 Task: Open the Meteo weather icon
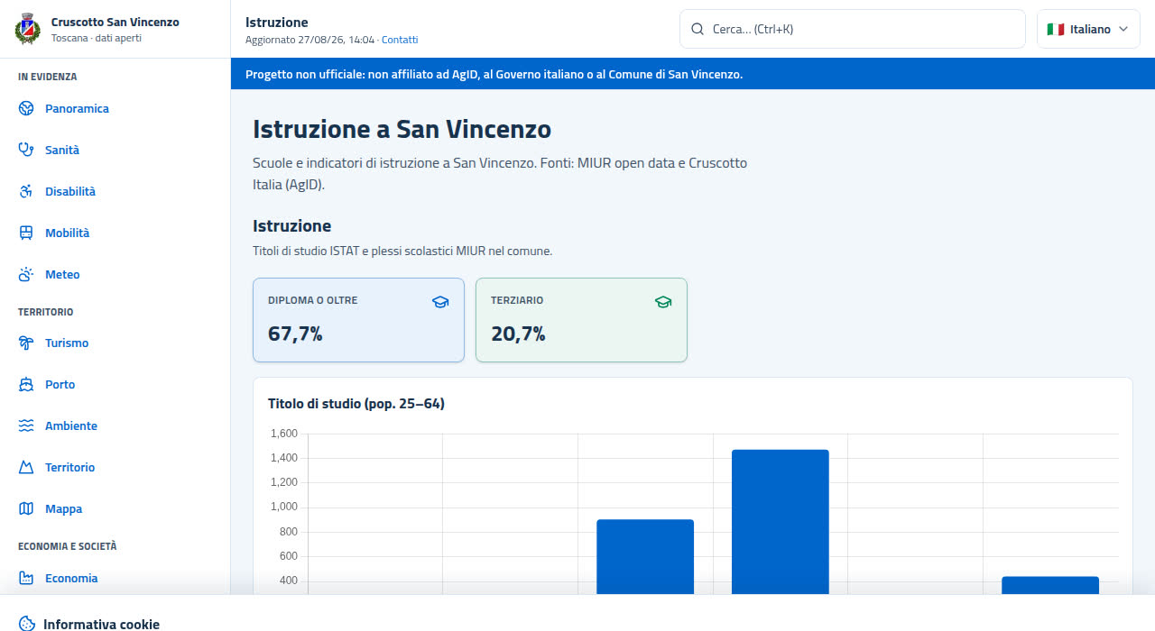[26, 275]
